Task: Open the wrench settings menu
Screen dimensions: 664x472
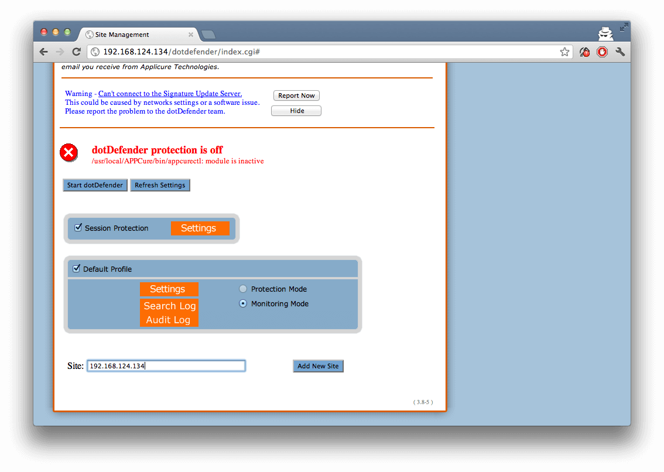Action: click(x=620, y=52)
